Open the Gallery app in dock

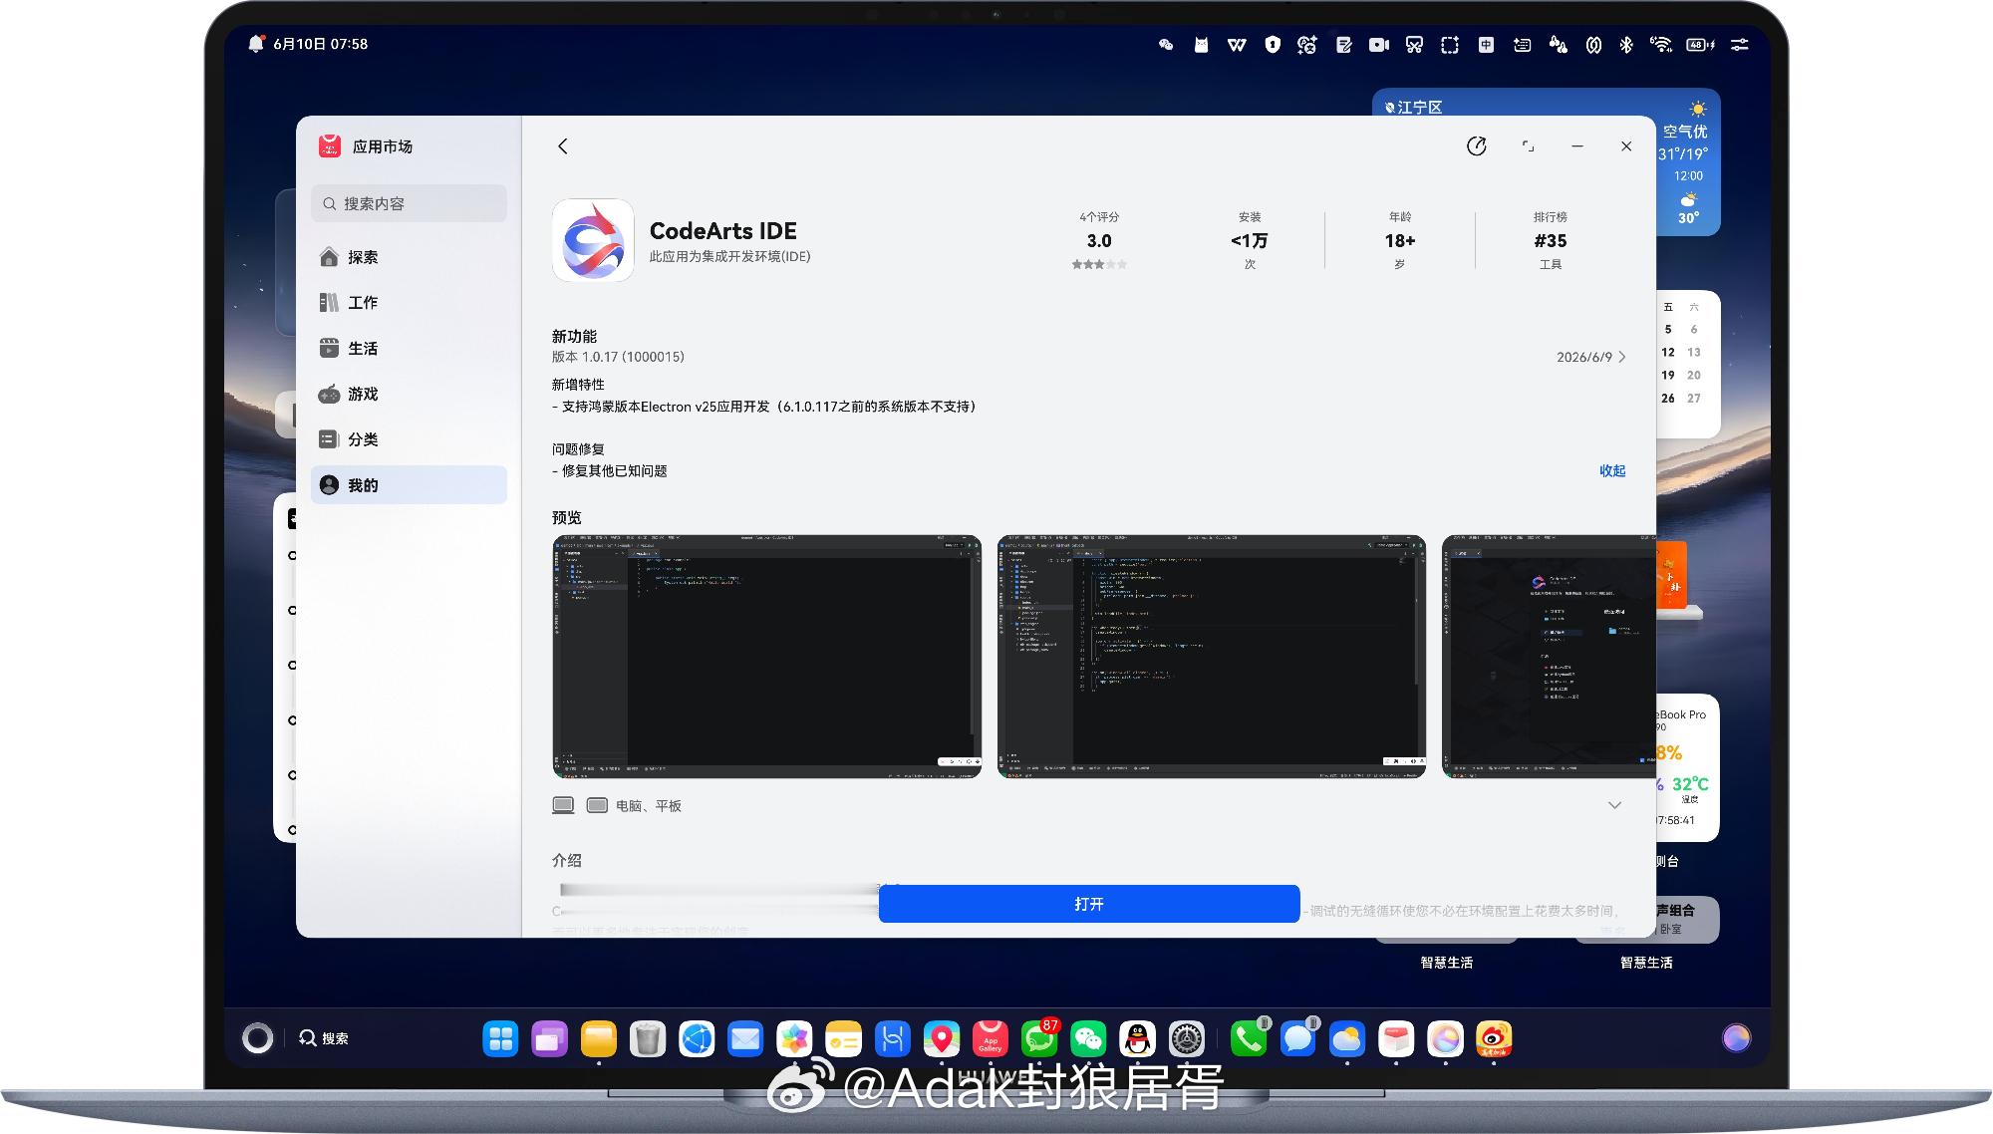pos(794,1039)
